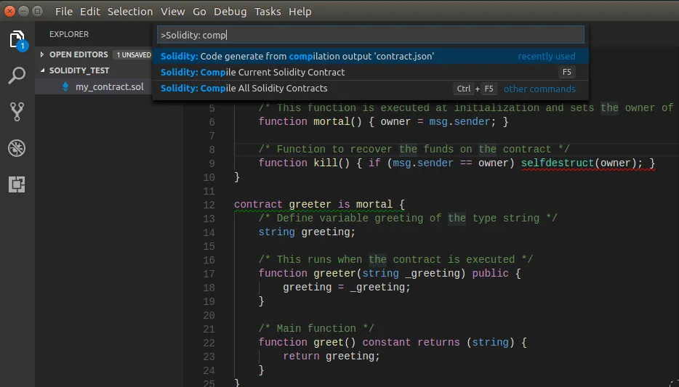Click 'function greet() constant returns' line
Image resolution: width=679 pixels, height=387 pixels.
tap(393, 343)
